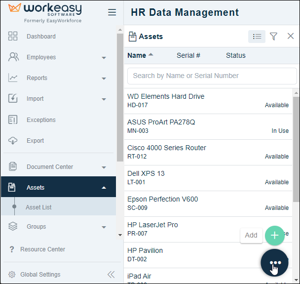The width and height of the screenshot is (300, 284).
Task: Select the Dell XPS 13 row
Action: point(208,178)
